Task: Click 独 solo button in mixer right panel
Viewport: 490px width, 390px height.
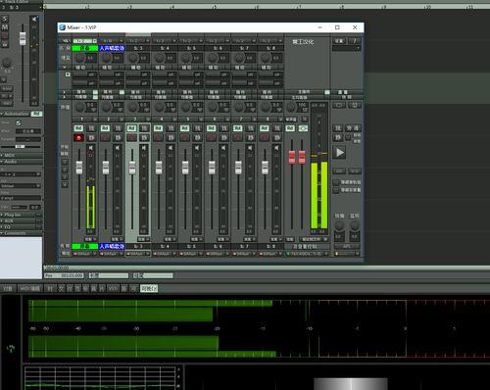Action: [338, 128]
